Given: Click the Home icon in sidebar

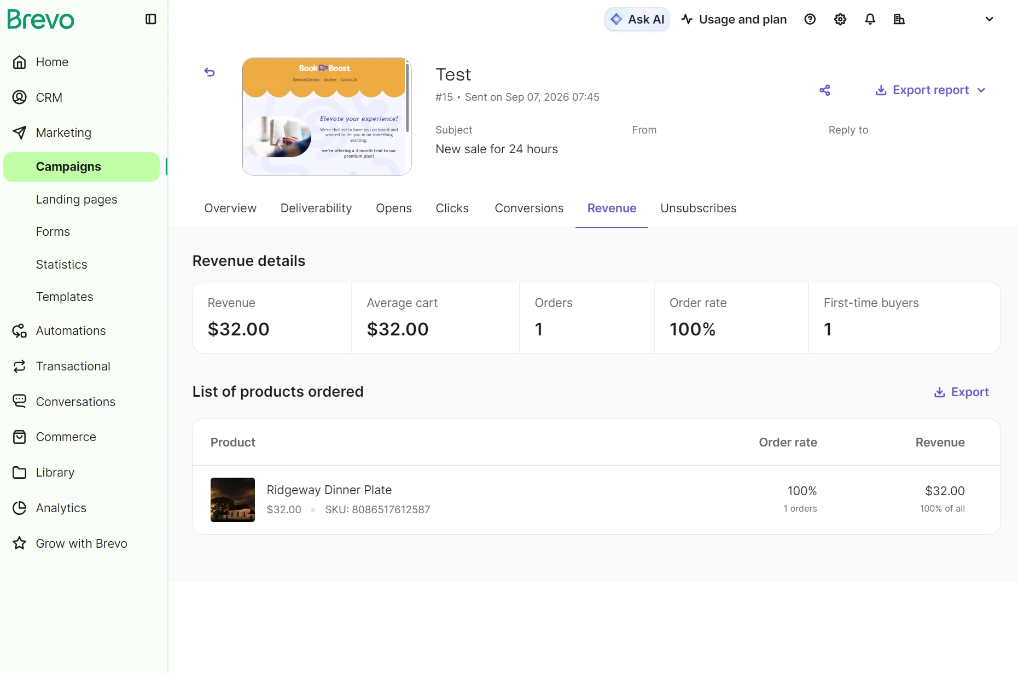Looking at the screenshot, I should pyautogui.click(x=20, y=62).
